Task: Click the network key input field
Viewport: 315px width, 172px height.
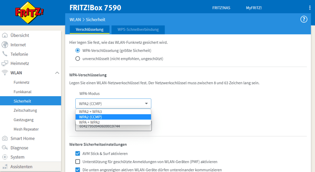Action: click(114, 126)
